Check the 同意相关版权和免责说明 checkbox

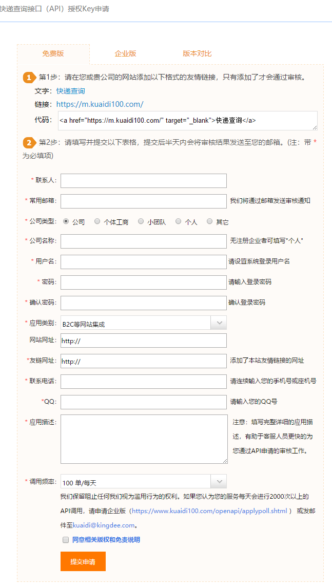(x=66, y=540)
